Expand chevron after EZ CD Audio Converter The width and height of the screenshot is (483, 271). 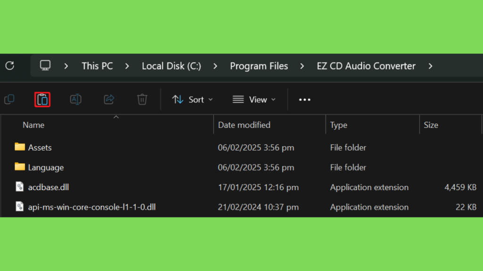pyautogui.click(x=430, y=66)
